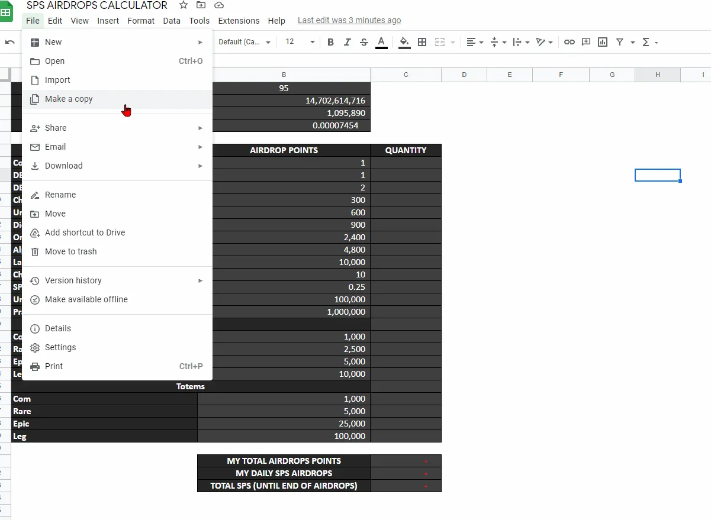Create a filter with the funnel icon

(x=620, y=42)
